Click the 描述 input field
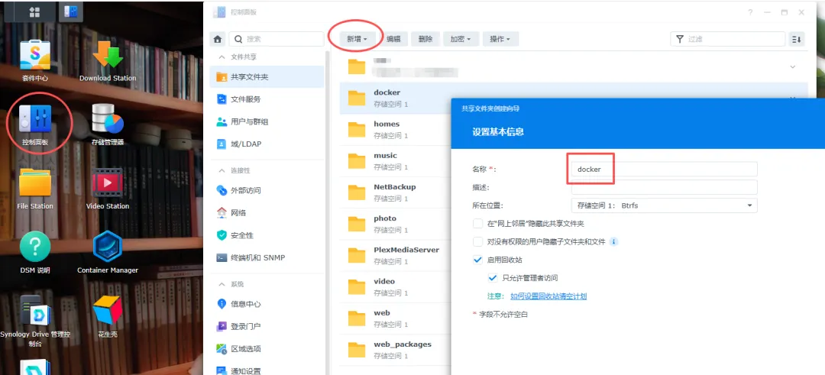Screen dimensions: 825x375 pos(664,187)
